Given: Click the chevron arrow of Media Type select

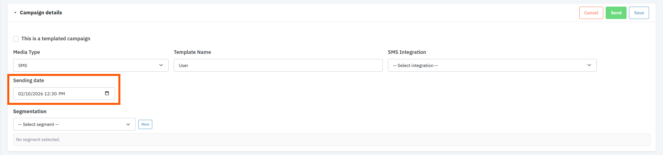Looking at the screenshot, I should click(x=161, y=65).
